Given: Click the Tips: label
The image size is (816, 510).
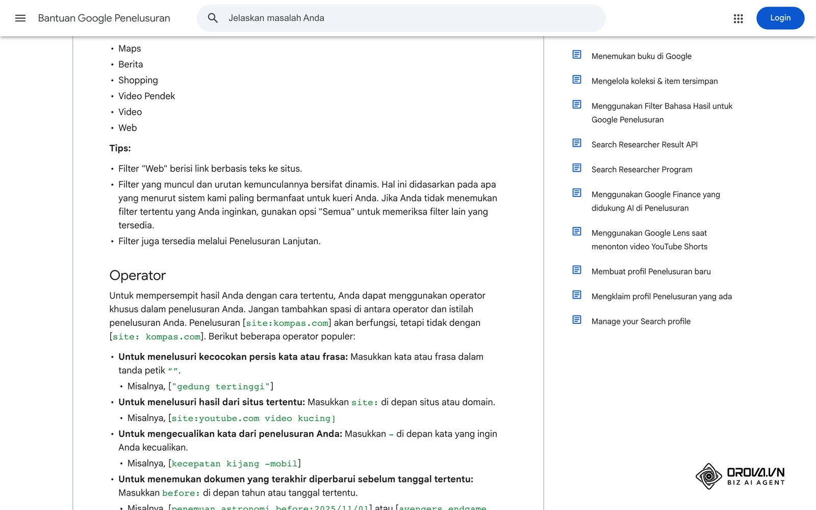Looking at the screenshot, I should 120,148.
